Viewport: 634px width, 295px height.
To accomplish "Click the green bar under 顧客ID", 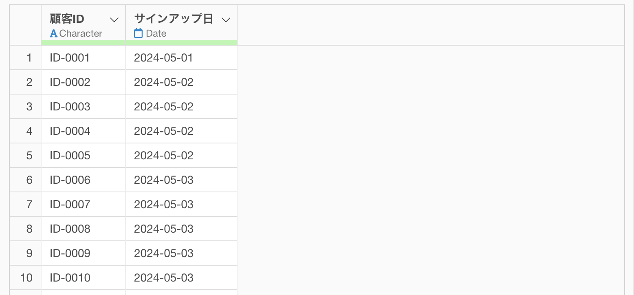I will point(83,42).
